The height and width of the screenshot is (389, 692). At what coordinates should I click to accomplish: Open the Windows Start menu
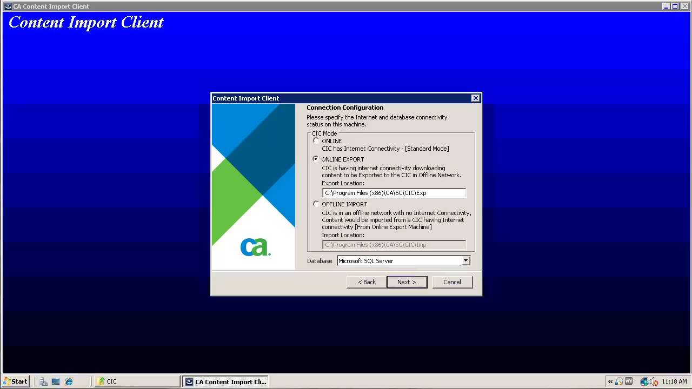click(x=15, y=381)
